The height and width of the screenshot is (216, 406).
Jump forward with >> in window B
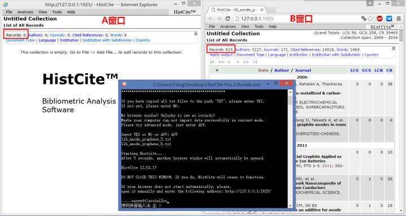pos(246,62)
